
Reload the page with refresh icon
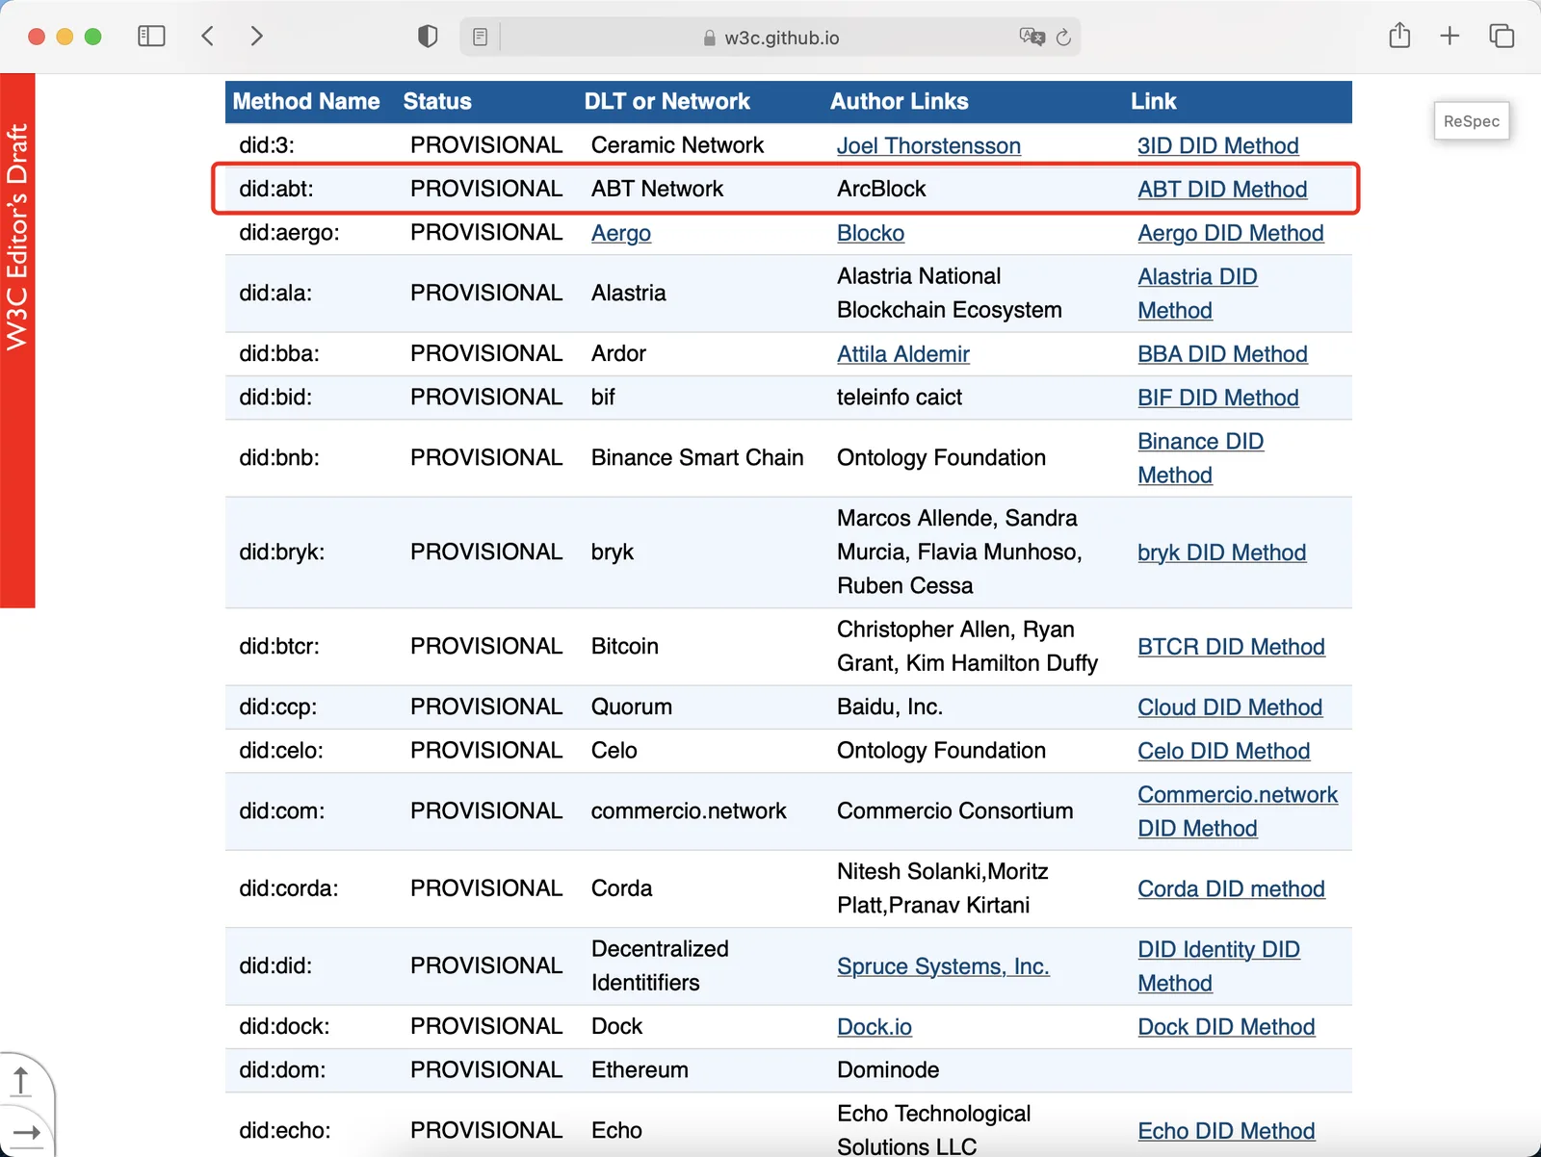tap(1063, 38)
